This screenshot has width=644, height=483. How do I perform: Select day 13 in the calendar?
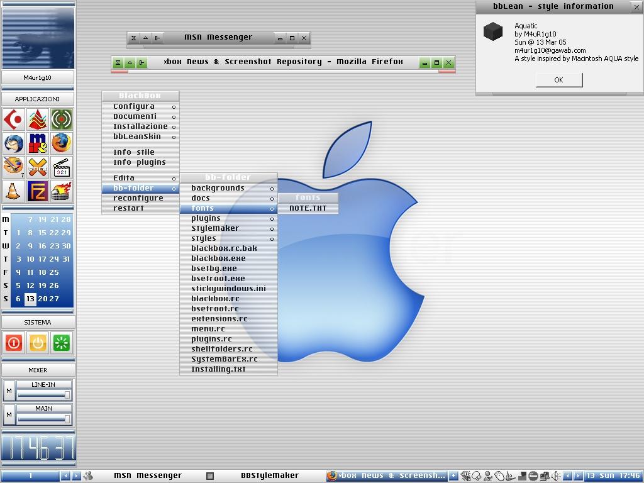pyautogui.click(x=30, y=299)
